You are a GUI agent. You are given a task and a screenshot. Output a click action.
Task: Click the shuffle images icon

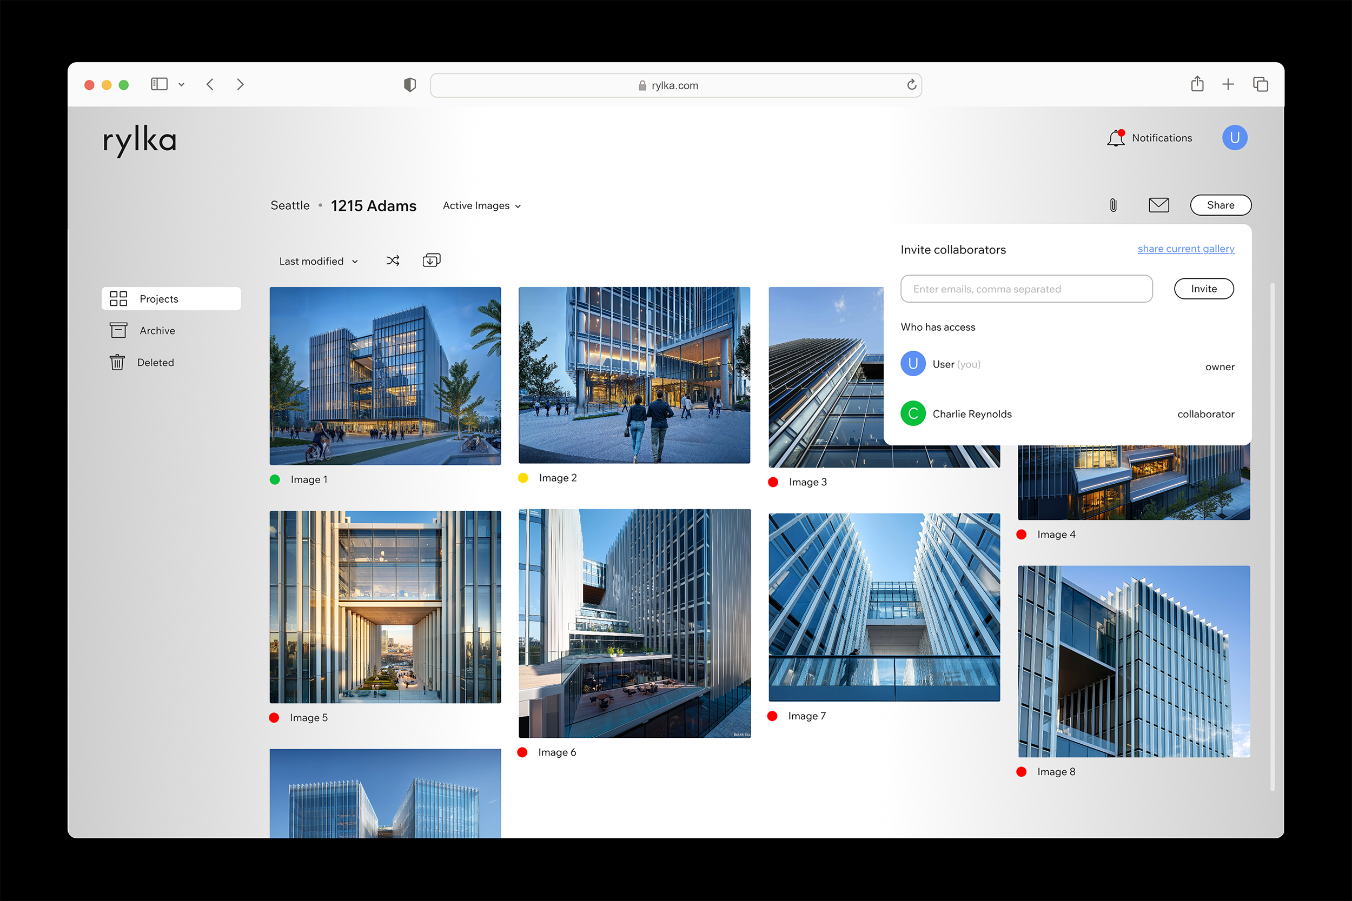393,261
